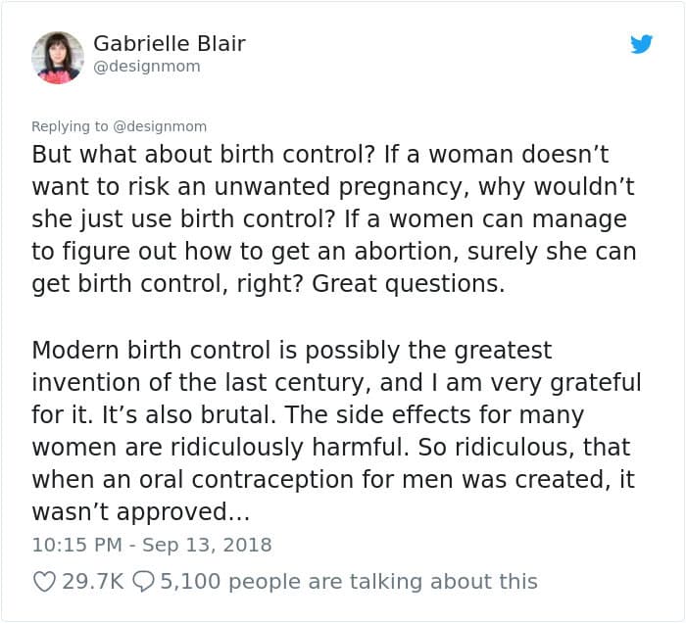This screenshot has width=686, height=623.
Task: Click the trailing 'wasn't approved…' text
Action: (141, 512)
